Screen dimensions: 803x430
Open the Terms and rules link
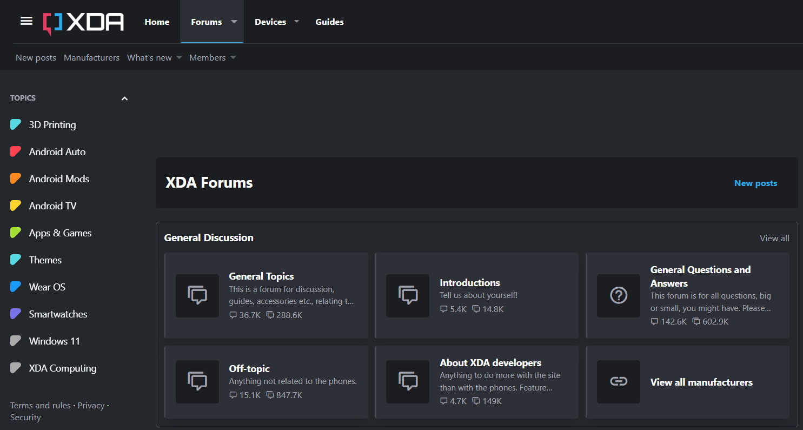pos(41,406)
